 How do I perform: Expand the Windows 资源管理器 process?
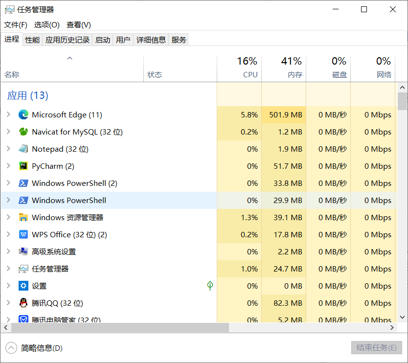[x=8, y=217]
